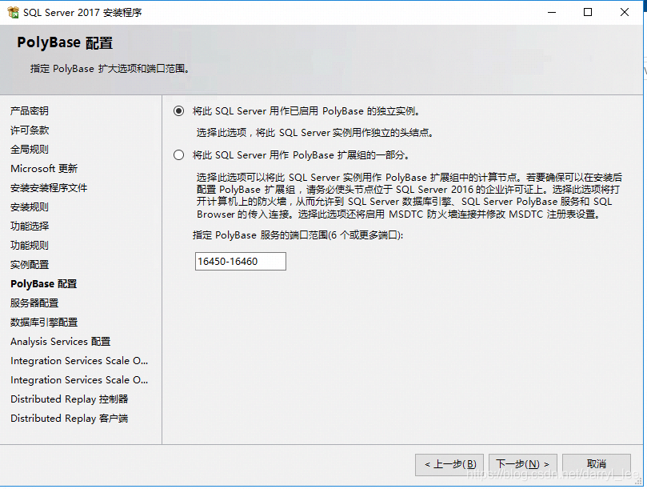Click the 指定 PolyBase 服务的端口范围 label

point(298,235)
